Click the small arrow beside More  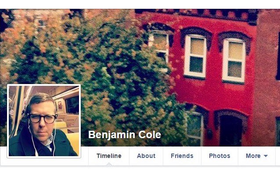click(x=266, y=156)
